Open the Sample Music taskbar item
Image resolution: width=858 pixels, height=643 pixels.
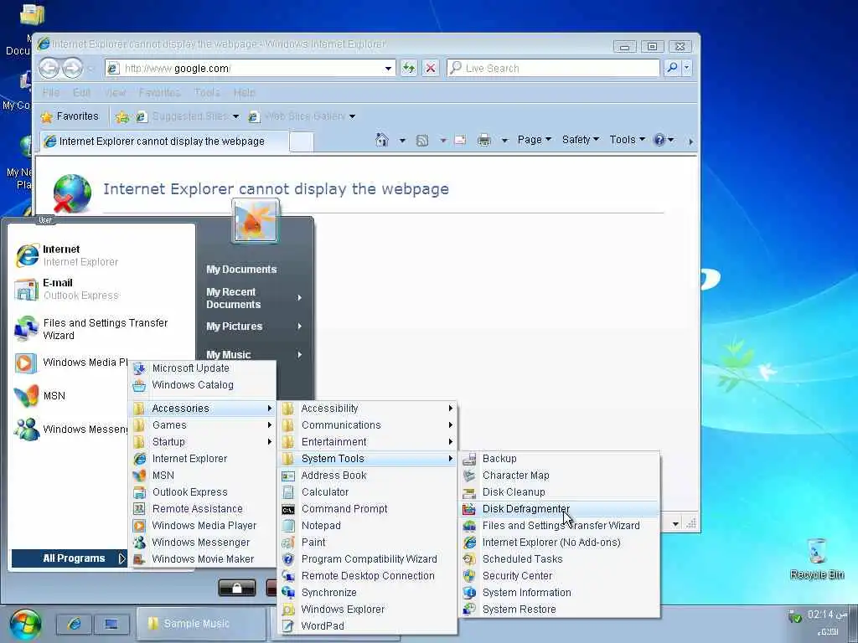point(201,623)
